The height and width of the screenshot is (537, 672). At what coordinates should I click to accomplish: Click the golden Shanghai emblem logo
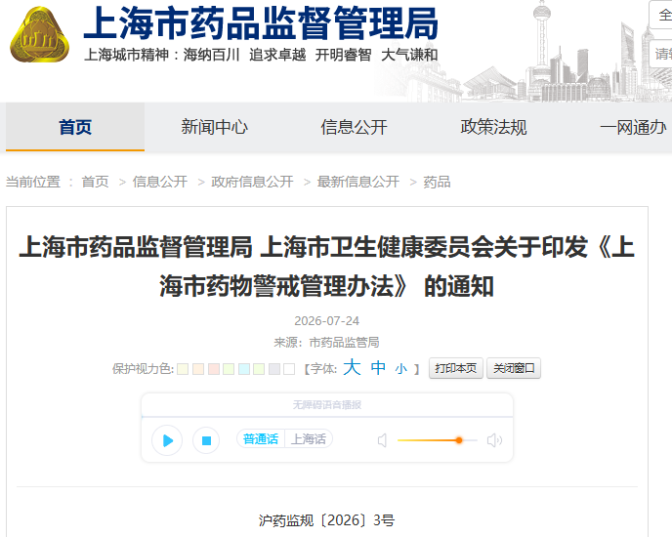coord(39,34)
